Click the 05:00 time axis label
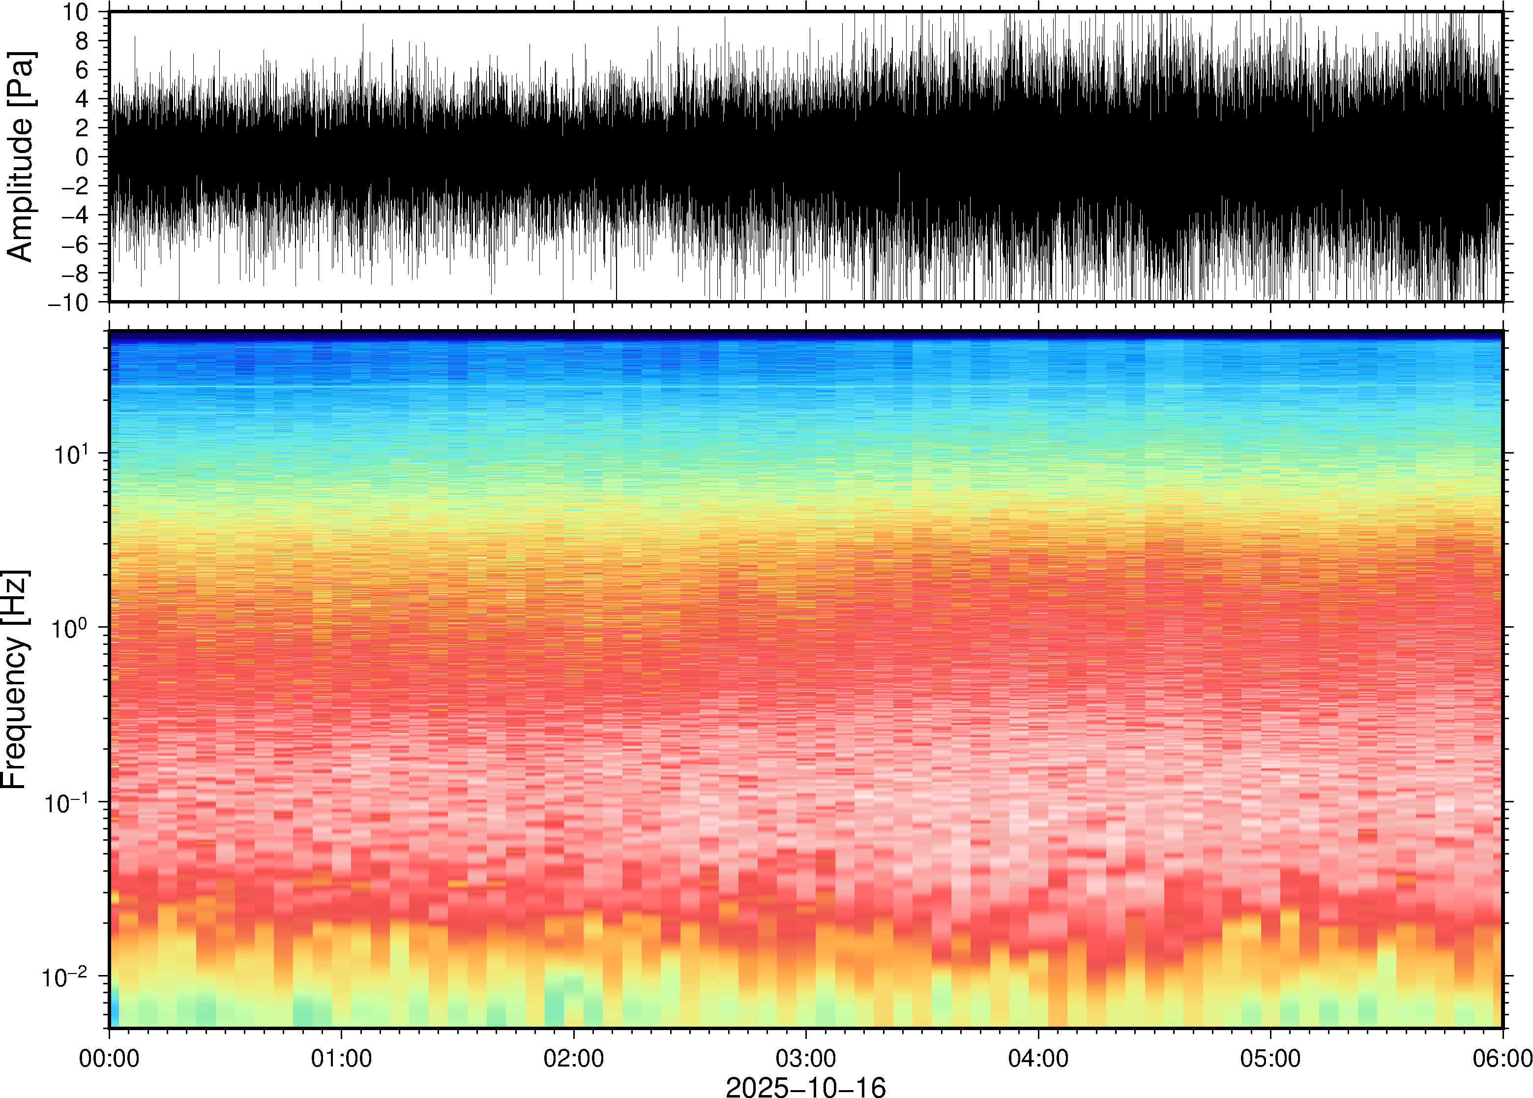Image resolution: width=1533 pixels, height=1098 pixels. pos(1270,1058)
